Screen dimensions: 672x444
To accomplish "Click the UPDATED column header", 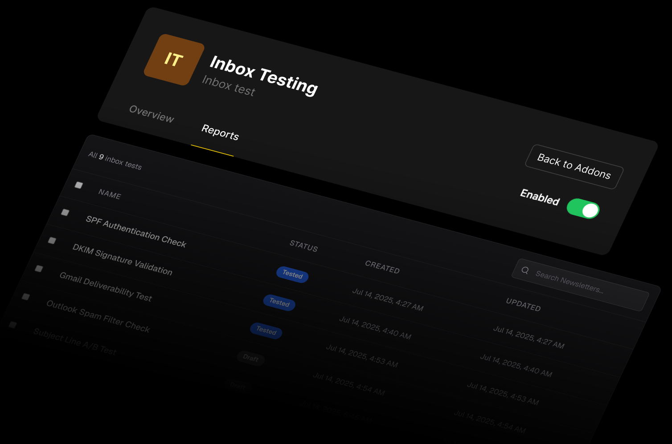I will pyautogui.click(x=524, y=305).
